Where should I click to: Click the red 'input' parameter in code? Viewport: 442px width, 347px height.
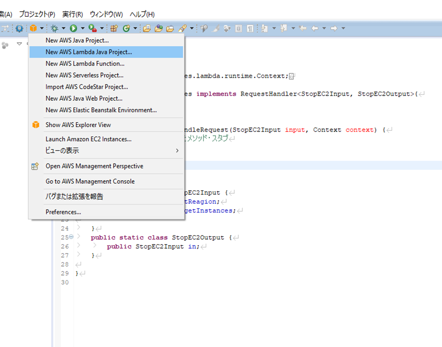pos(295,129)
